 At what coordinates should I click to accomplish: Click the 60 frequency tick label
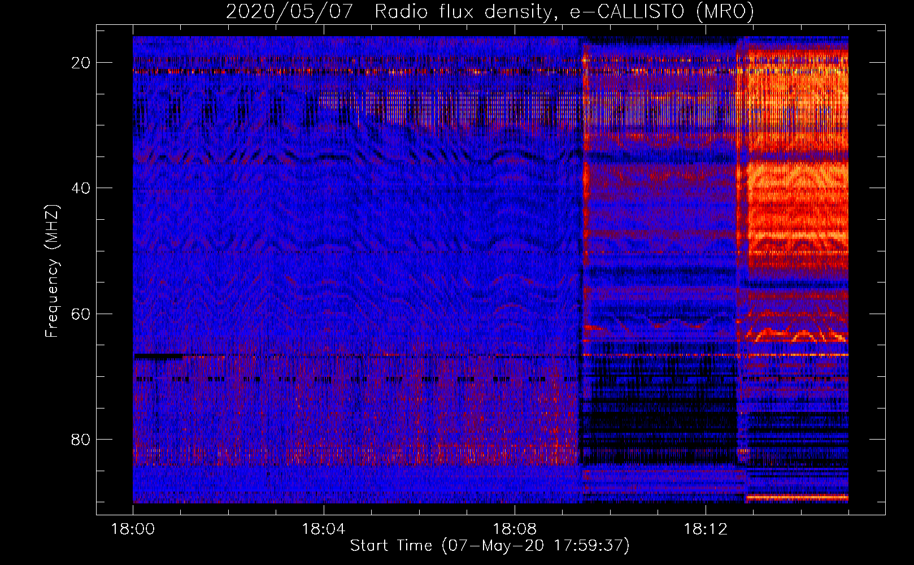81,314
